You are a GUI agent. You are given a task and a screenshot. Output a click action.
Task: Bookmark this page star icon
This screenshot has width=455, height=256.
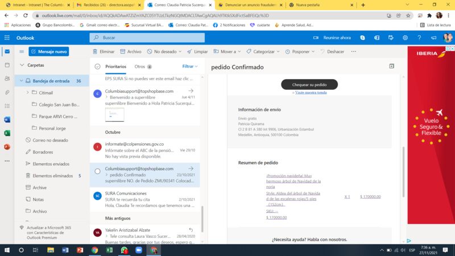(x=408, y=16)
